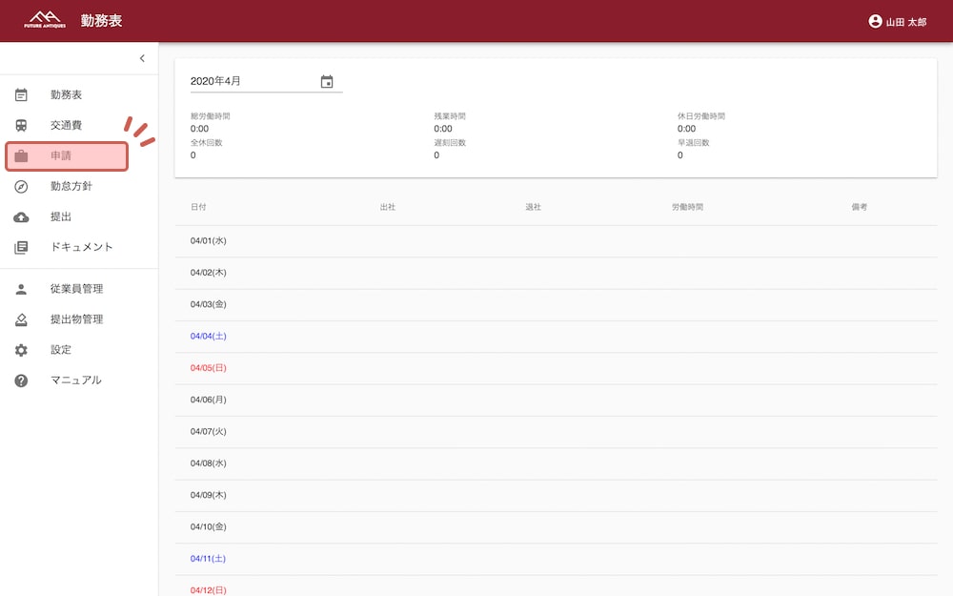Click the 交通費 bus icon

21,126
